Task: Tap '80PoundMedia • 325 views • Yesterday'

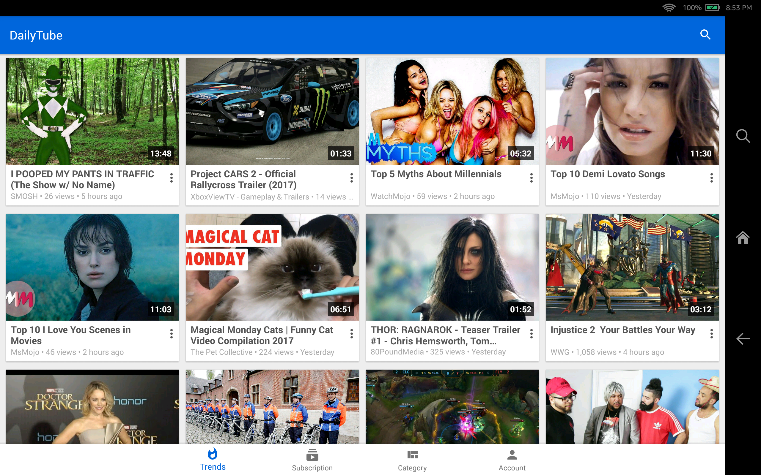Action: click(x=438, y=352)
